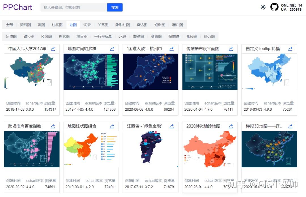This screenshot has width=306, height=197.
Task: Open the 2020肺炎确诊地图 share arrow icon
Action: tap(231, 126)
